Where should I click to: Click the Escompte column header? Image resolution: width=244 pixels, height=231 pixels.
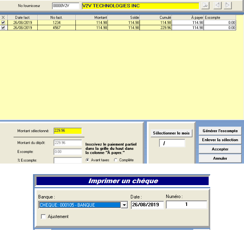point(220,17)
